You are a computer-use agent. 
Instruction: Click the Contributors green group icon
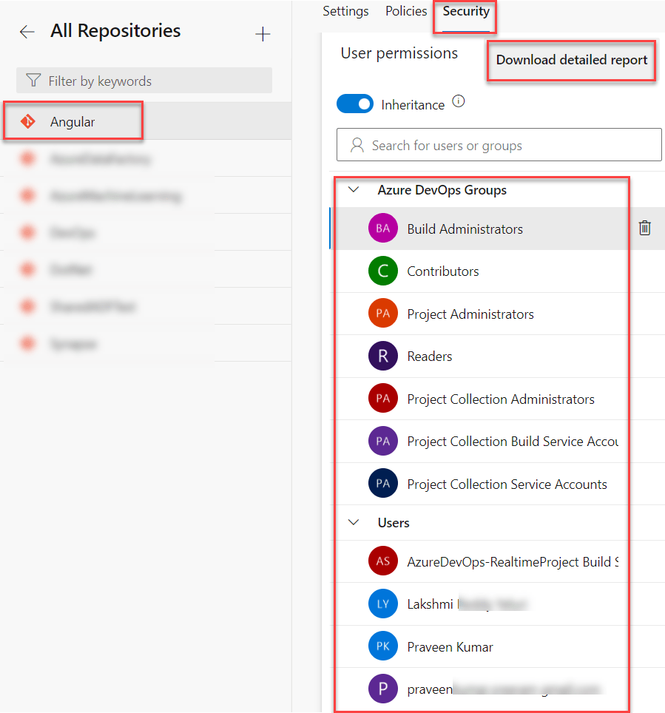[x=382, y=271]
